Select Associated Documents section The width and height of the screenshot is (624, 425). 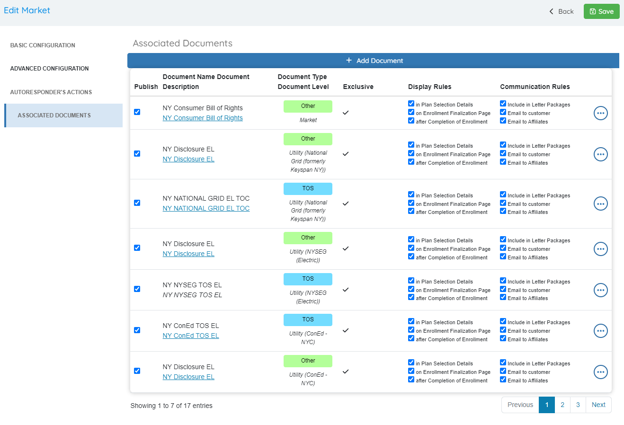tap(63, 115)
